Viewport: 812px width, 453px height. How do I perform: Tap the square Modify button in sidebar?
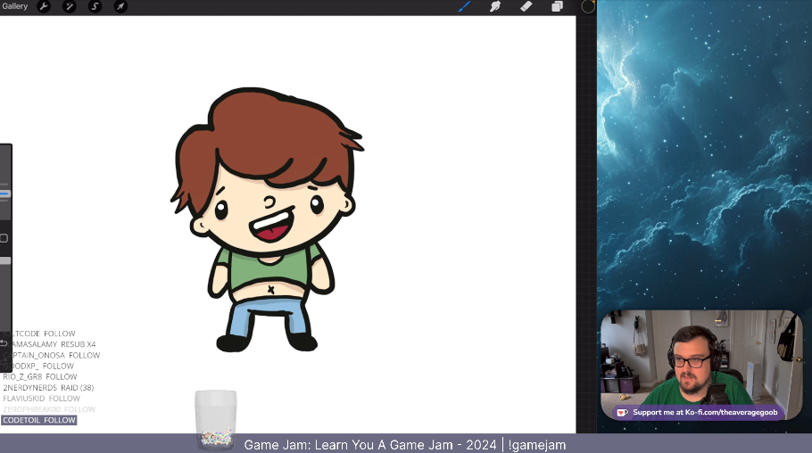pos(4,238)
